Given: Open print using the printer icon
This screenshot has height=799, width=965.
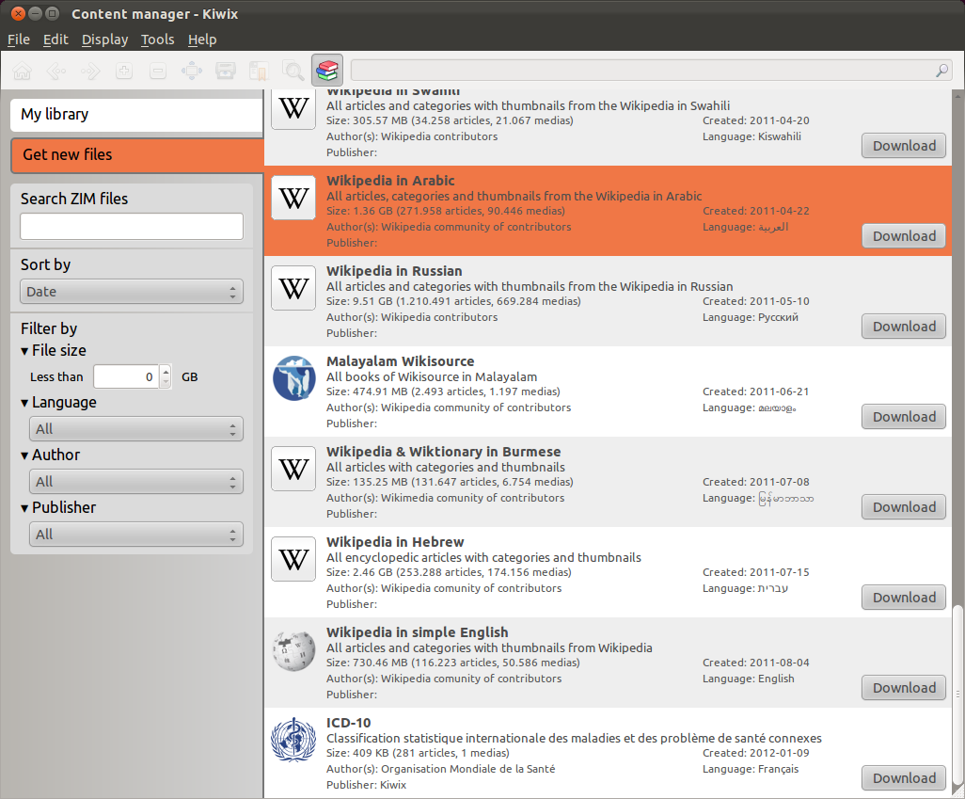Looking at the screenshot, I should click(225, 71).
